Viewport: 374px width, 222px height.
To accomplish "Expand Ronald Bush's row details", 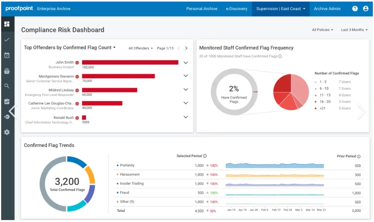I will coord(185,117).
